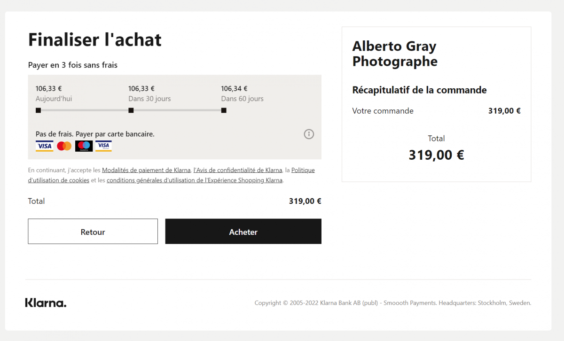This screenshot has height=341, width=564.
Task: Go back with the Retour button
Action: [93, 232]
